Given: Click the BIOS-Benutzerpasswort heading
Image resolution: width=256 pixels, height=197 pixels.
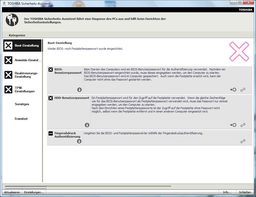Looking at the screenshot, I should [68, 71].
